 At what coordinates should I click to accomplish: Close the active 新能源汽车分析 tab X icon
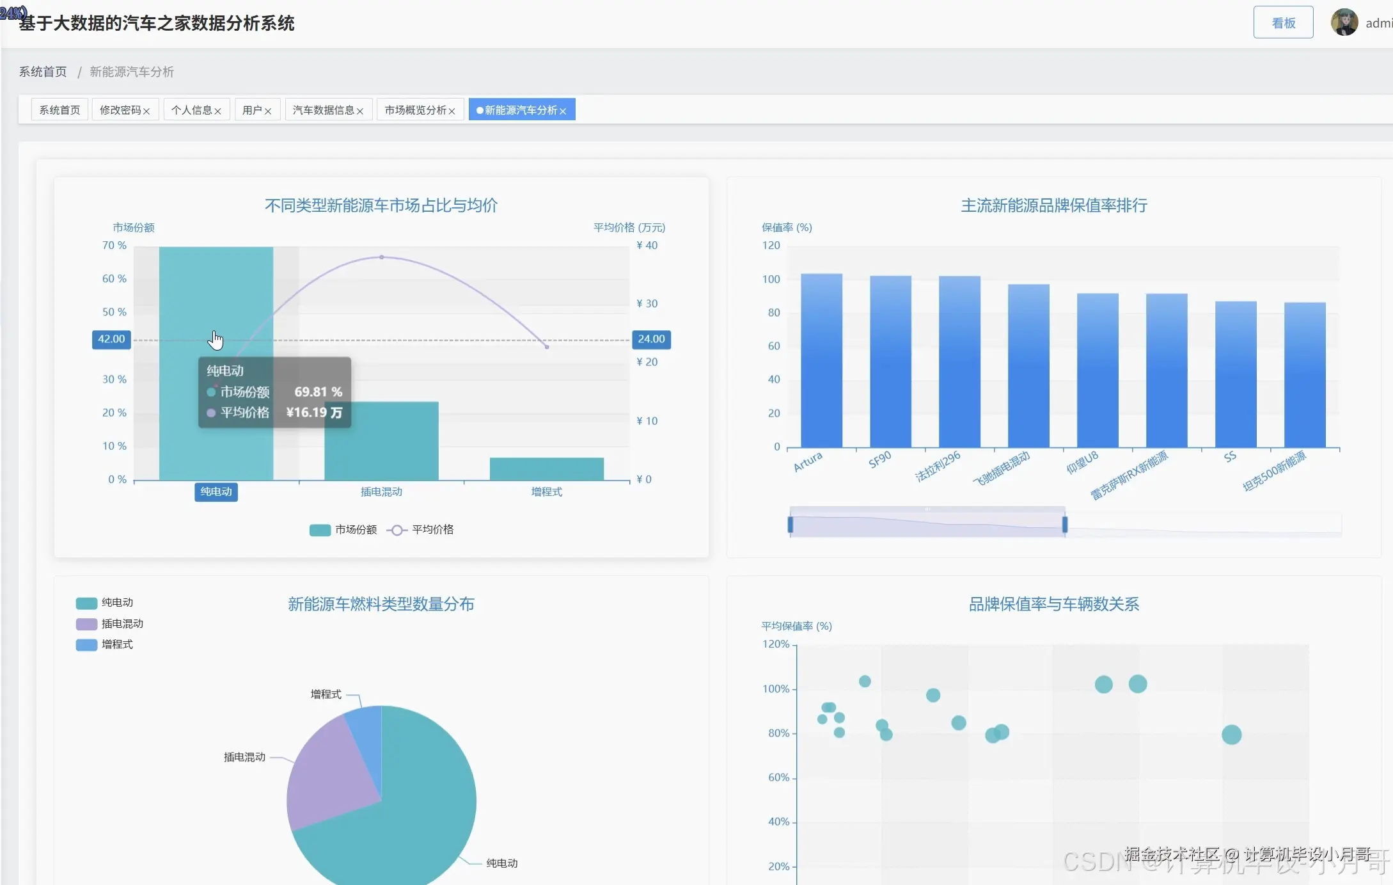tap(563, 111)
